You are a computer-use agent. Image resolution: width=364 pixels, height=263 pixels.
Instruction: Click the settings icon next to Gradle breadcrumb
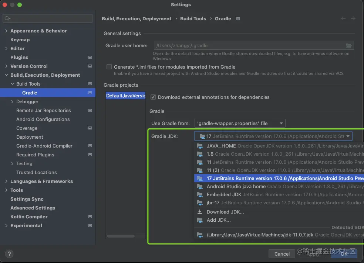(x=238, y=19)
